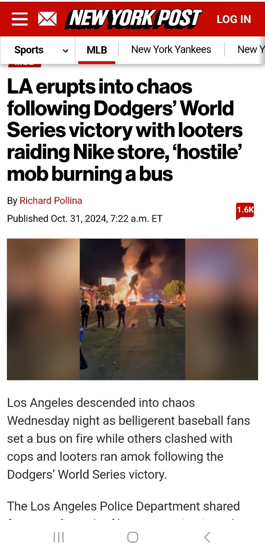Screen dimensions: 265x553
Task: Click the chevron next to Sports
Action: click(x=65, y=50)
